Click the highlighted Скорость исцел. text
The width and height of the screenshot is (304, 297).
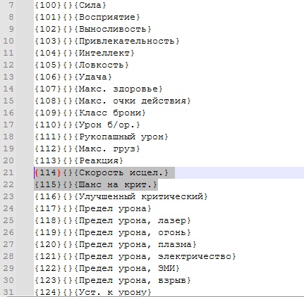coord(121,172)
